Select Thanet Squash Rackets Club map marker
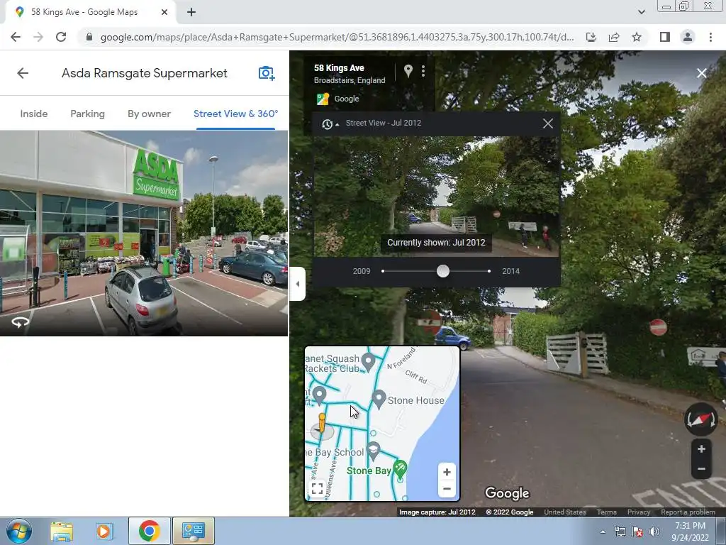This screenshot has height=545, width=726. click(x=368, y=362)
